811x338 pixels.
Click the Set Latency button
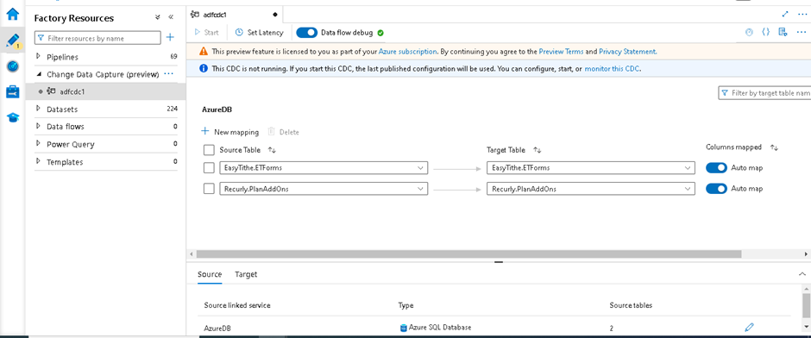tap(260, 32)
